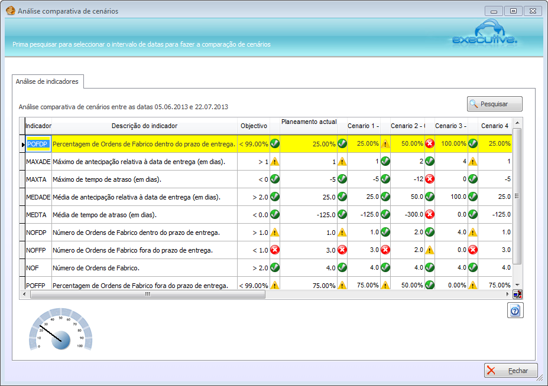Select the MEDTA indicator row cell
The width and height of the screenshot is (548, 386).
click(x=38, y=214)
